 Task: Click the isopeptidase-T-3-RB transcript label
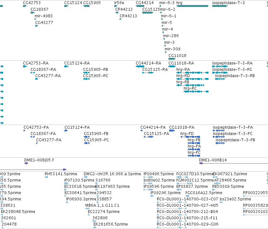(235, 75)
